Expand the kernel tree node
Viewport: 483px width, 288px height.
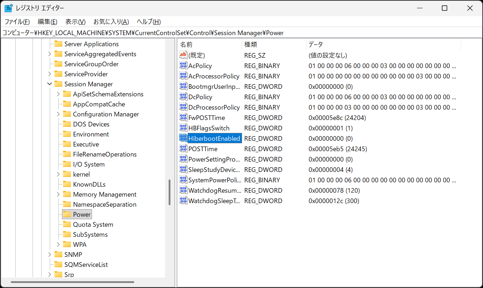(x=58, y=174)
